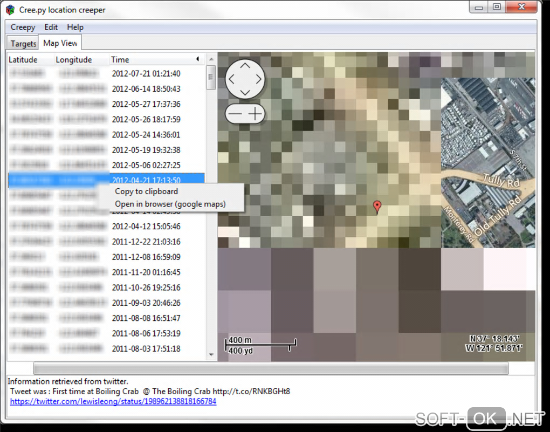Pan the map left with the arrow

(231, 79)
